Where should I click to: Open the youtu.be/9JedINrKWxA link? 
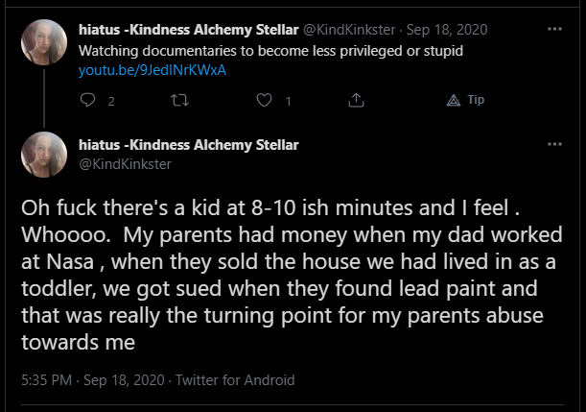(x=152, y=70)
